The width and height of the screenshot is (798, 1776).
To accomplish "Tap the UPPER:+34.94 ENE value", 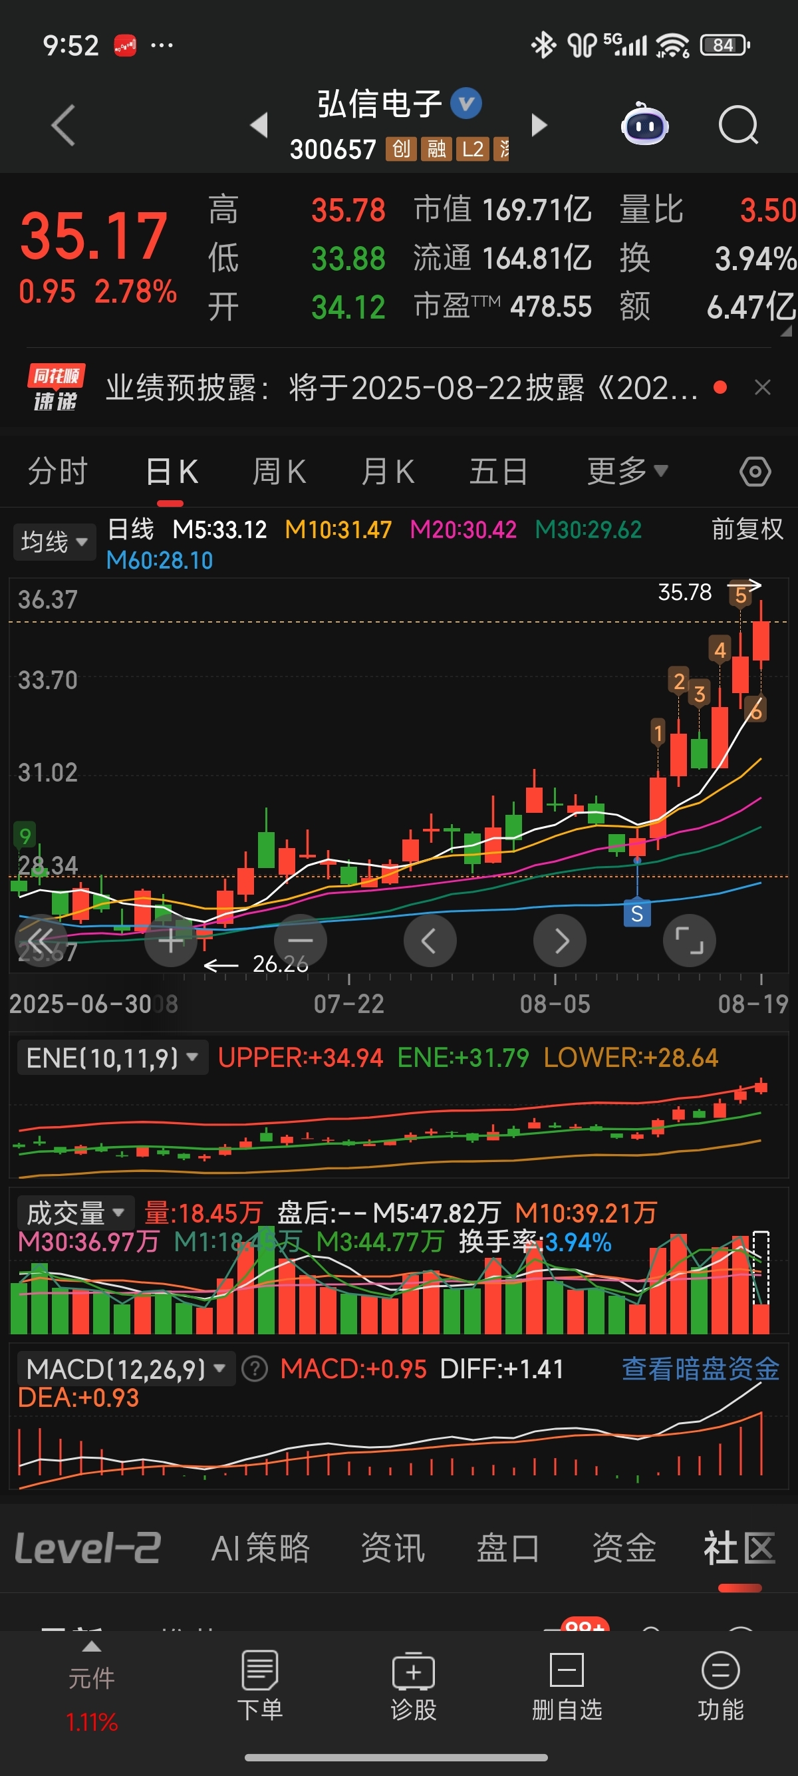I will (x=300, y=1058).
